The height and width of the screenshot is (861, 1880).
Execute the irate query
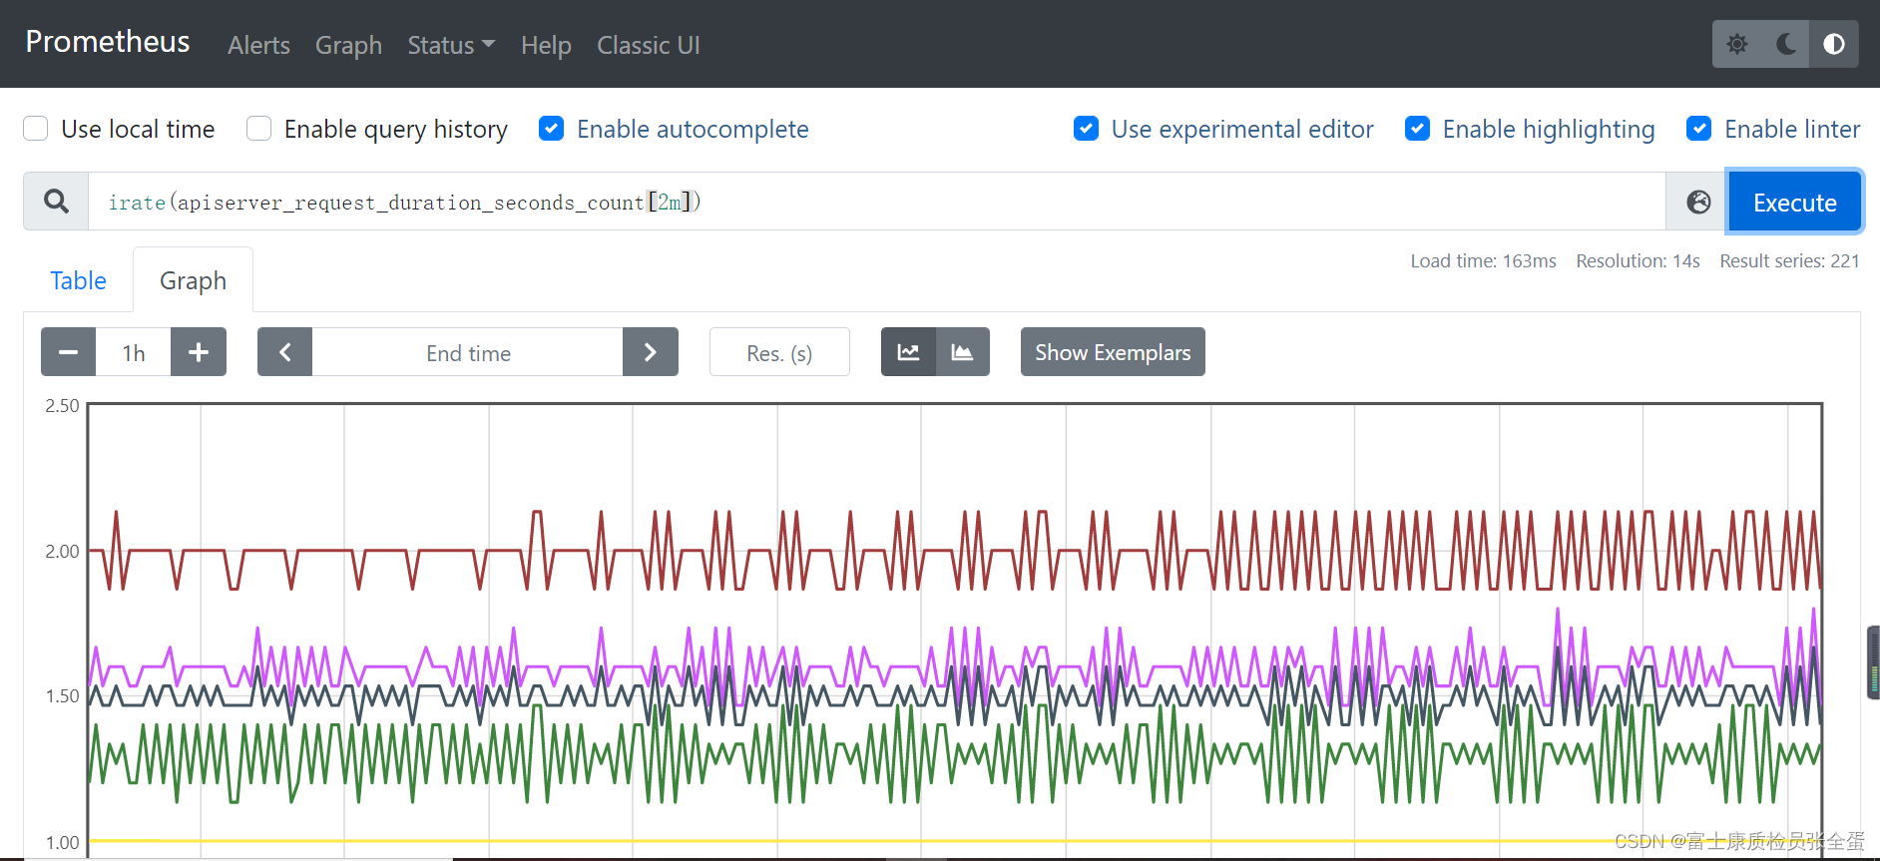[x=1794, y=203]
